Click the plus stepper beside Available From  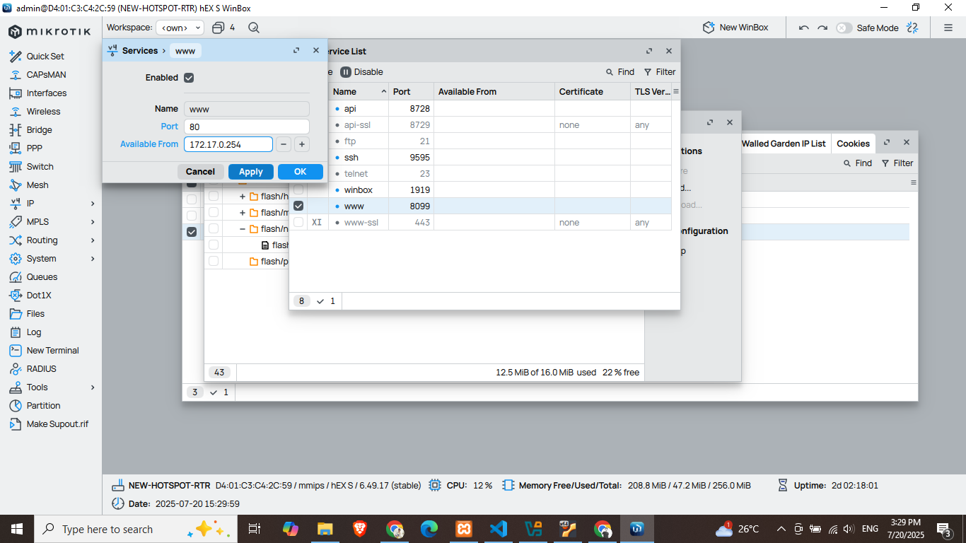pyautogui.click(x=301, y=144)
